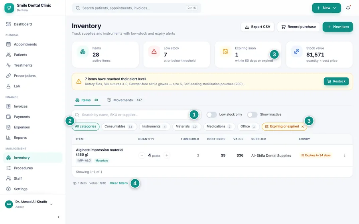
Task: Filter by Materials category
Action: (187, 126)
